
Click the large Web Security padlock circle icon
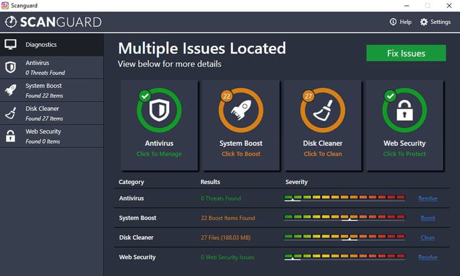[405, 110]
